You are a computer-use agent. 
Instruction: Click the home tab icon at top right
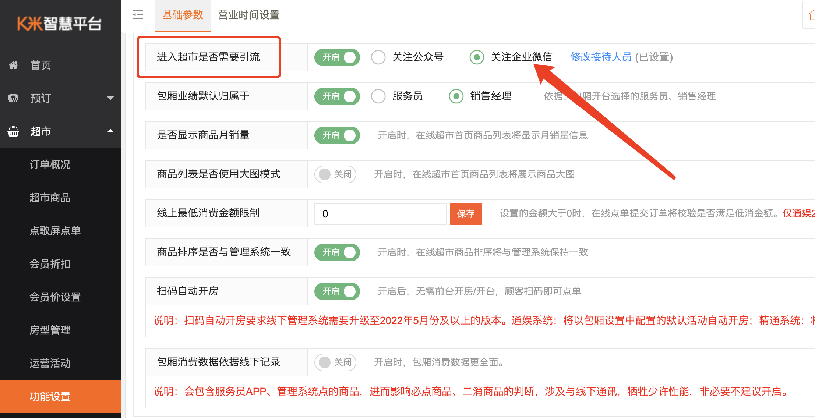point(811,15)
